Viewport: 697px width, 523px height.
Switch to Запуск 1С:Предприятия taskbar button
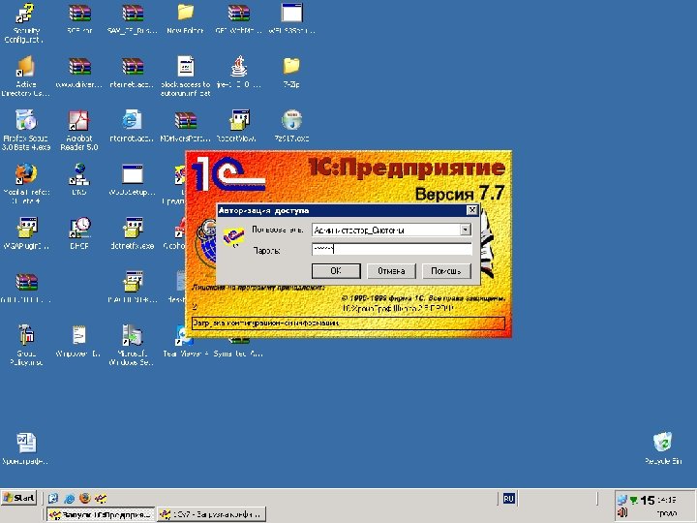[x=101, y=514]
